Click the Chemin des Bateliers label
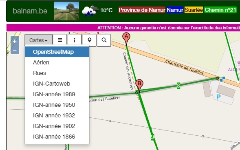 click(105, 99)
